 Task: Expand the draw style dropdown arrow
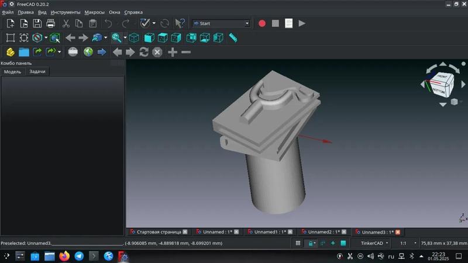(46, 38)
